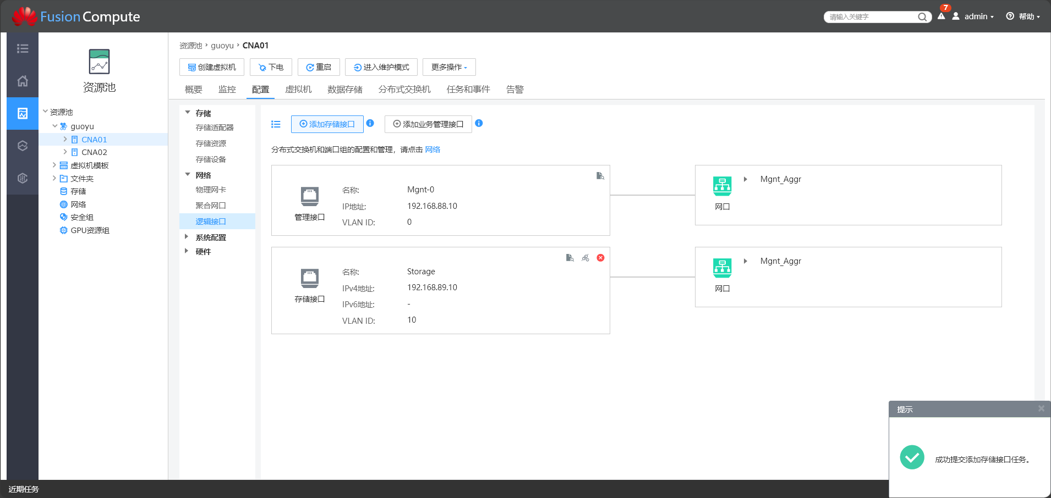Collapse the guoyu cluster node
The width and height of the screenshot is (1051, 498).
click(55, 126)
